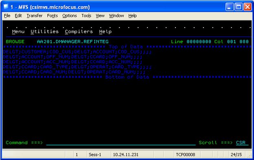
Task: Open the Tools menu
Action: [x=86, y=16]
